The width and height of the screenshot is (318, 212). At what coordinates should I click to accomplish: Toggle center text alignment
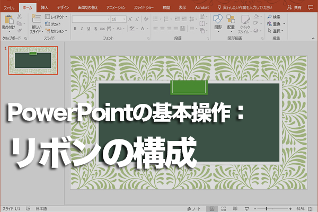(x=162, y=29)
